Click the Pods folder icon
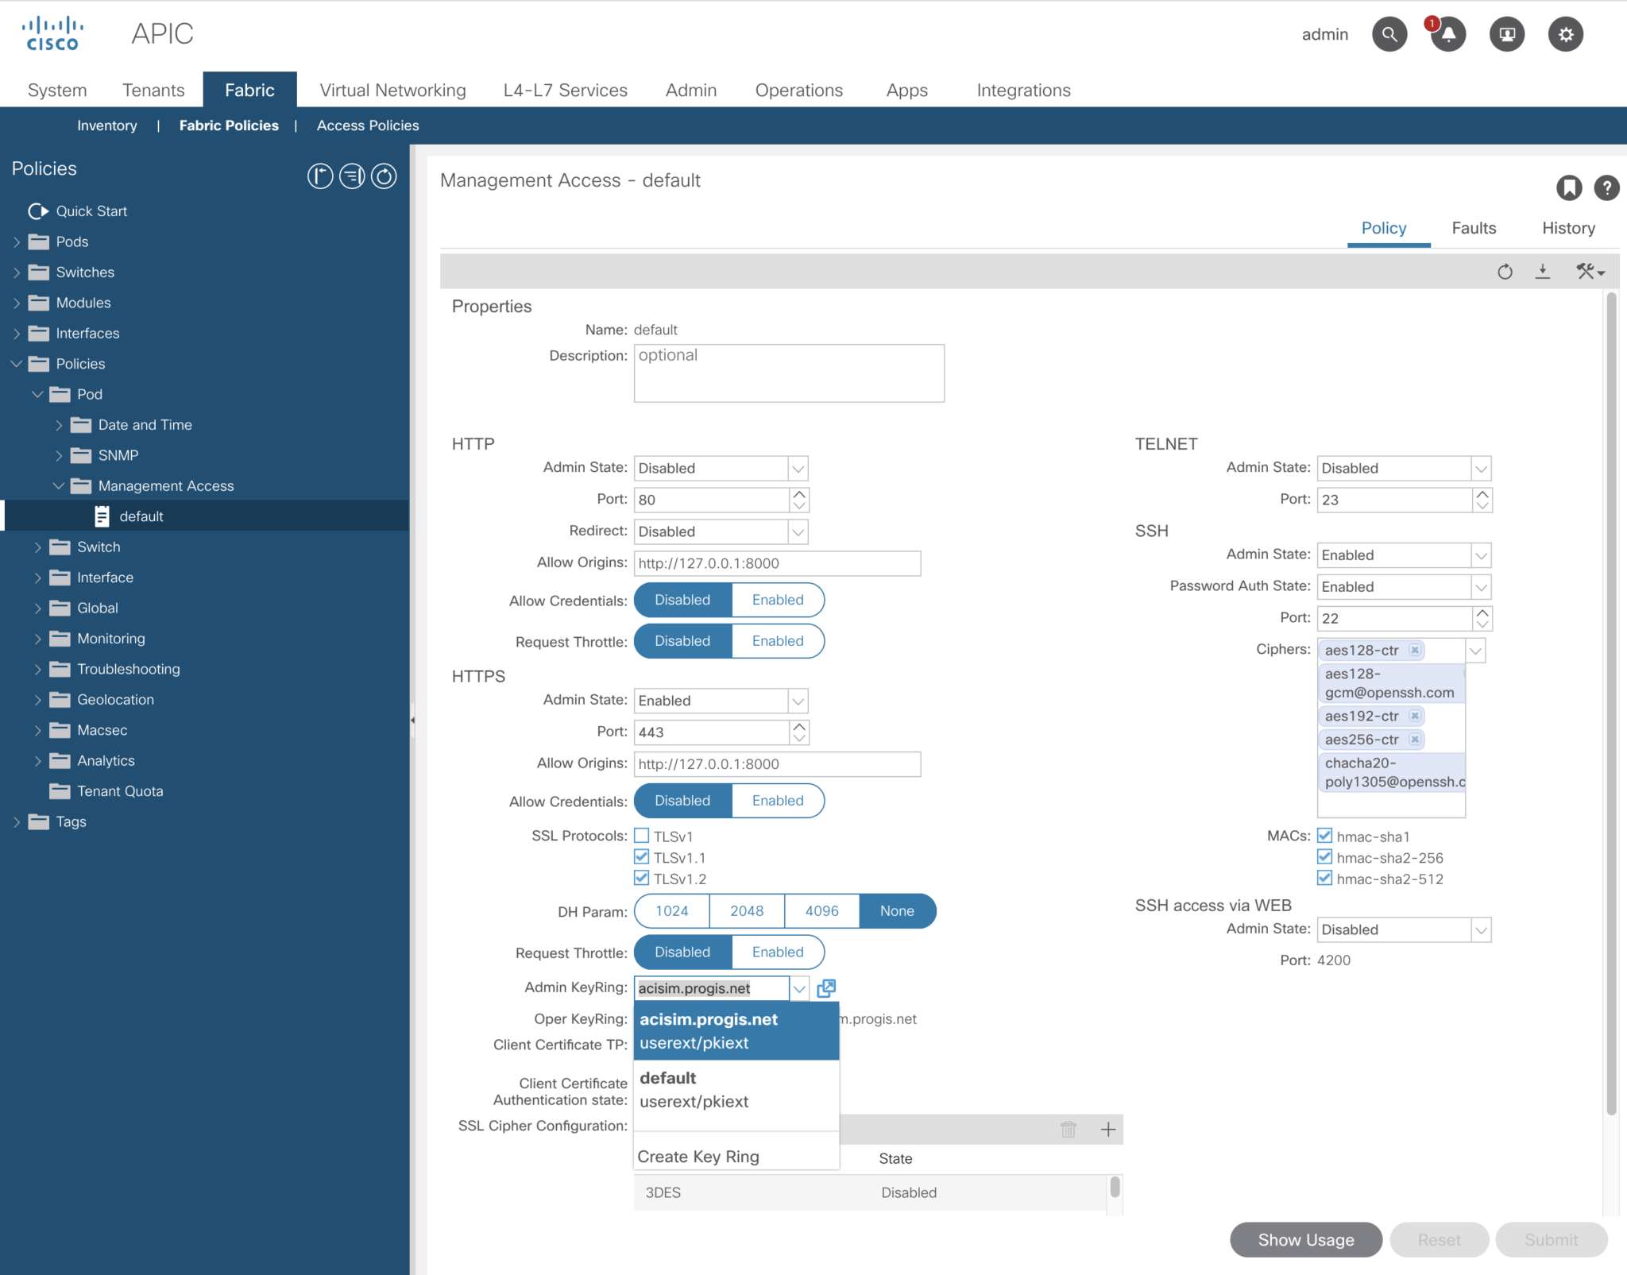The width and height of the screenshot is (1627, 1275). coord(38,241)
